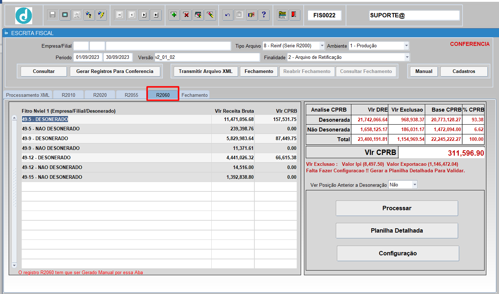Click the list scrollbar up arrow
The height and width of the screenshot is (294, 499).
pos(14,118)
